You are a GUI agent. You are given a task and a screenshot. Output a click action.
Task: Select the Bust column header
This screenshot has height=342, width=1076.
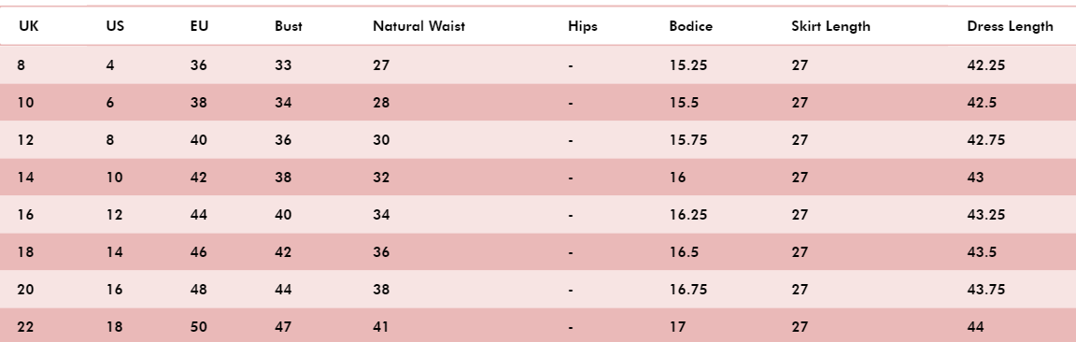point(289,26)
